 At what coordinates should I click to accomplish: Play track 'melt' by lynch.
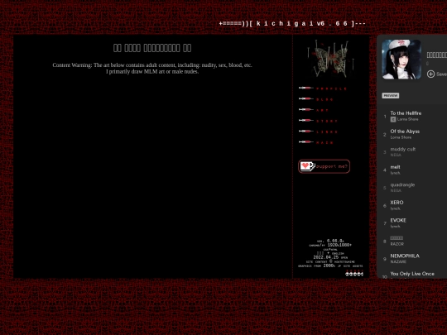pos(395,167)
